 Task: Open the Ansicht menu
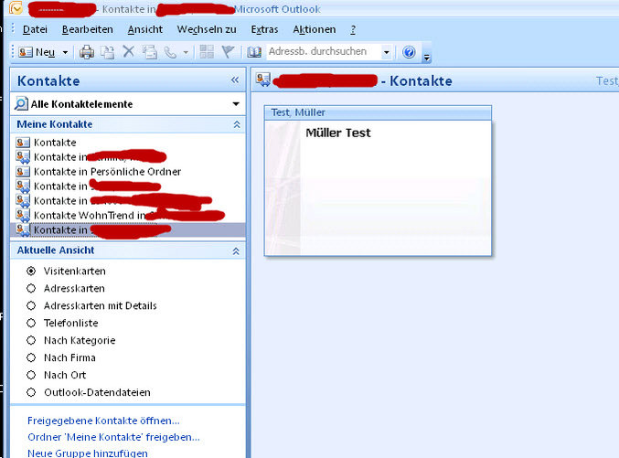(x=145, y=29)
